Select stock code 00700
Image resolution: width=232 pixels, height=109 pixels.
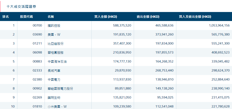(x=37, y=25)
